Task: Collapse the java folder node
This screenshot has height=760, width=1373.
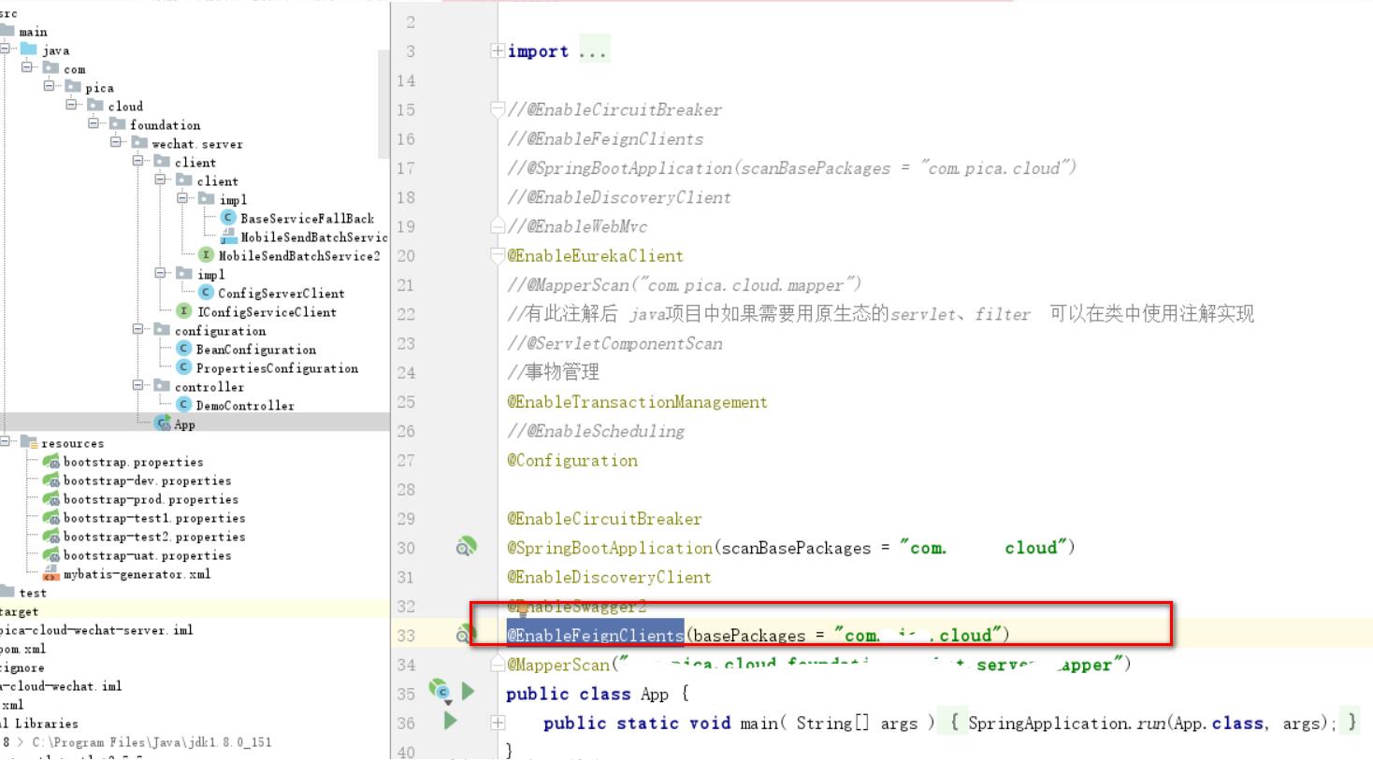Action: tap(6, 49)
